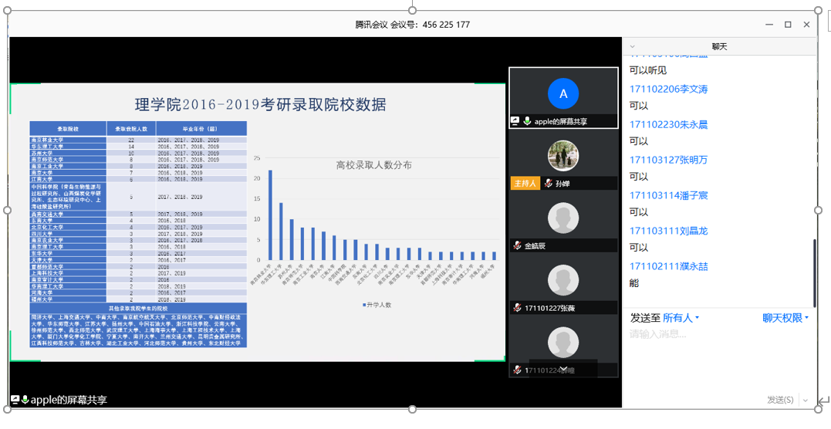Click the sender name 171102206李文涛 in chat
Screen dimensions: 831x429
click(x=668, y=89)
